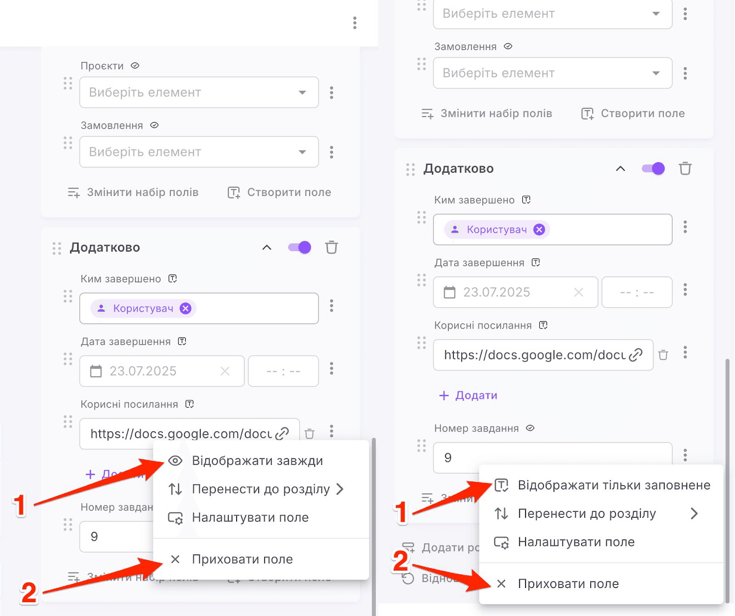
Task: Click the eye icon next to Номер завдання
Action: 531,428
